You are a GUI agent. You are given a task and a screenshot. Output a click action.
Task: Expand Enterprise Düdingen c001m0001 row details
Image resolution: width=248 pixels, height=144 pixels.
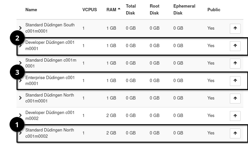click(x=20, y=80)
